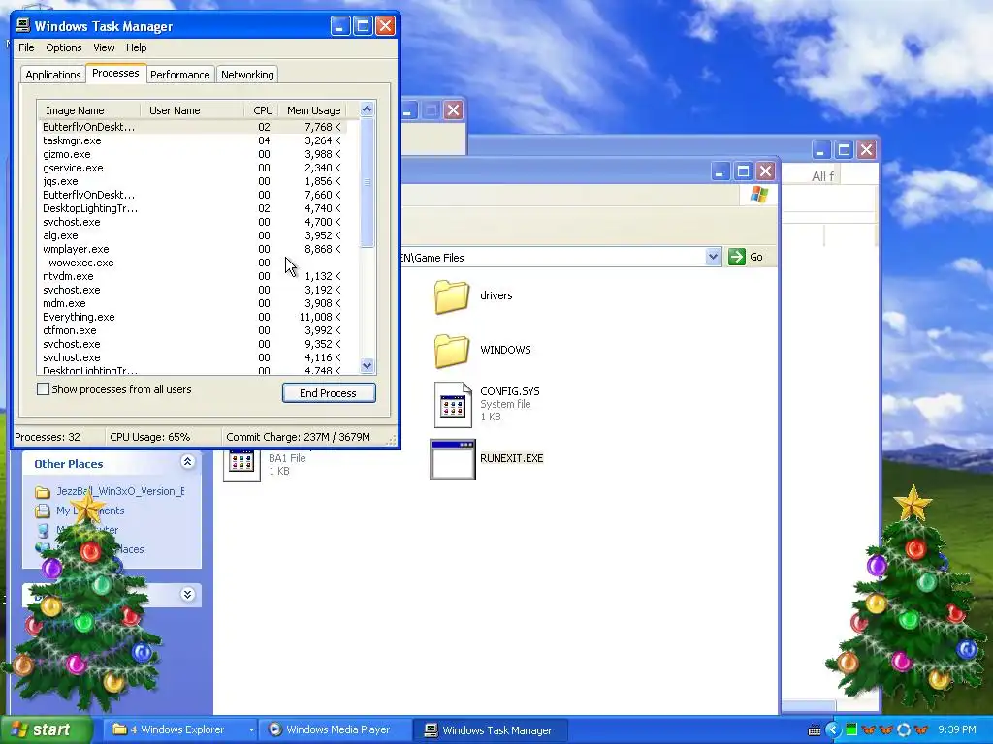Image resolution: width=993 pixels, height=744 pixels.
Task: Enable Show processes from all users
Action: click(43, 389)
